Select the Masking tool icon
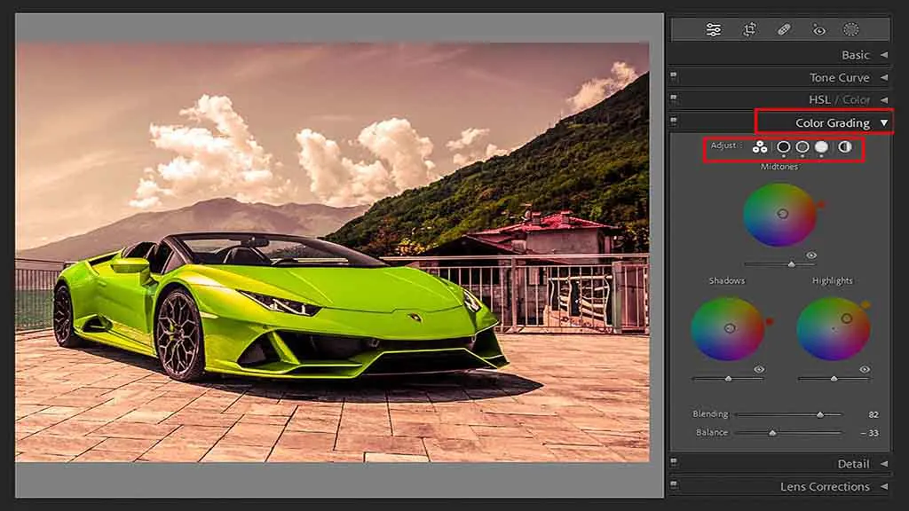Screen dimensions: 909x511 pyautogui.click(x=851, y=29)
